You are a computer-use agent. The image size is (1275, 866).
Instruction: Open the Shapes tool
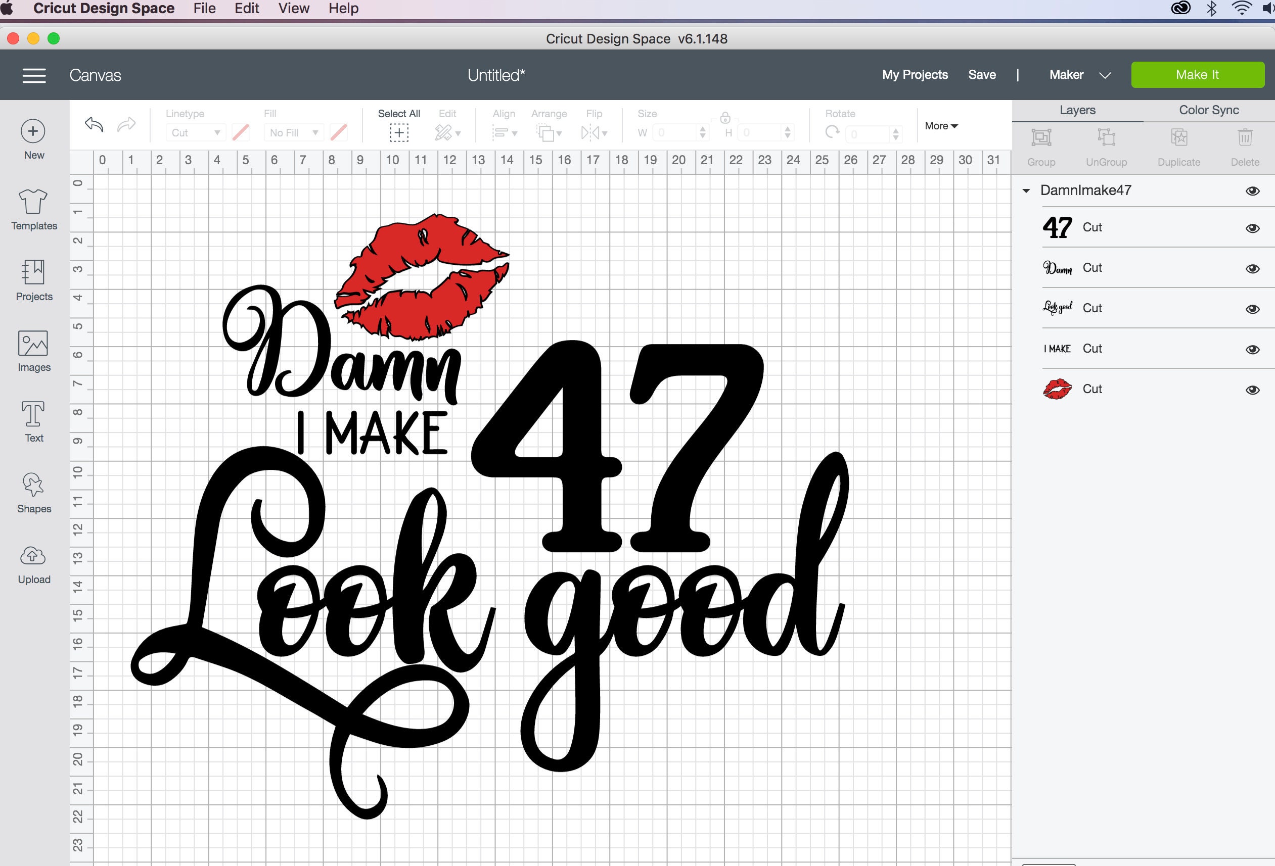click(33, 492)
